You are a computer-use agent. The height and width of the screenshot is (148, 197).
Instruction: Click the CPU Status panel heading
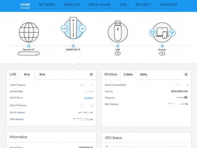coord(114,138)
